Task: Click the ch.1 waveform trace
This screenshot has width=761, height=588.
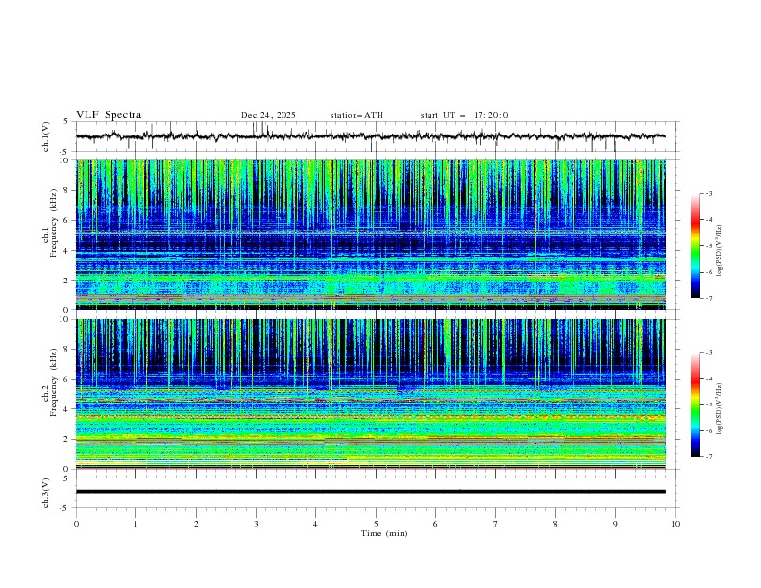Action: coord(371,136)
